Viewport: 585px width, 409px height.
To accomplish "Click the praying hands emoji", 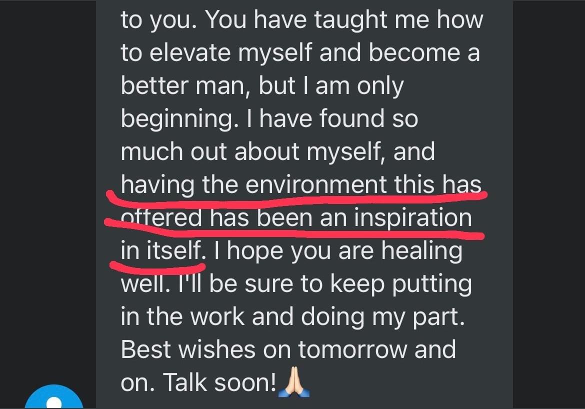I will [x=294, y=382].
